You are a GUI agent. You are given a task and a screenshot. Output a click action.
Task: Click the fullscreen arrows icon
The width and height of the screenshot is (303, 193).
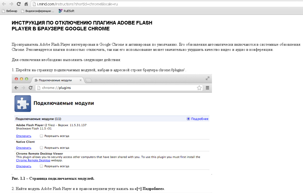(x=208, y=78)
